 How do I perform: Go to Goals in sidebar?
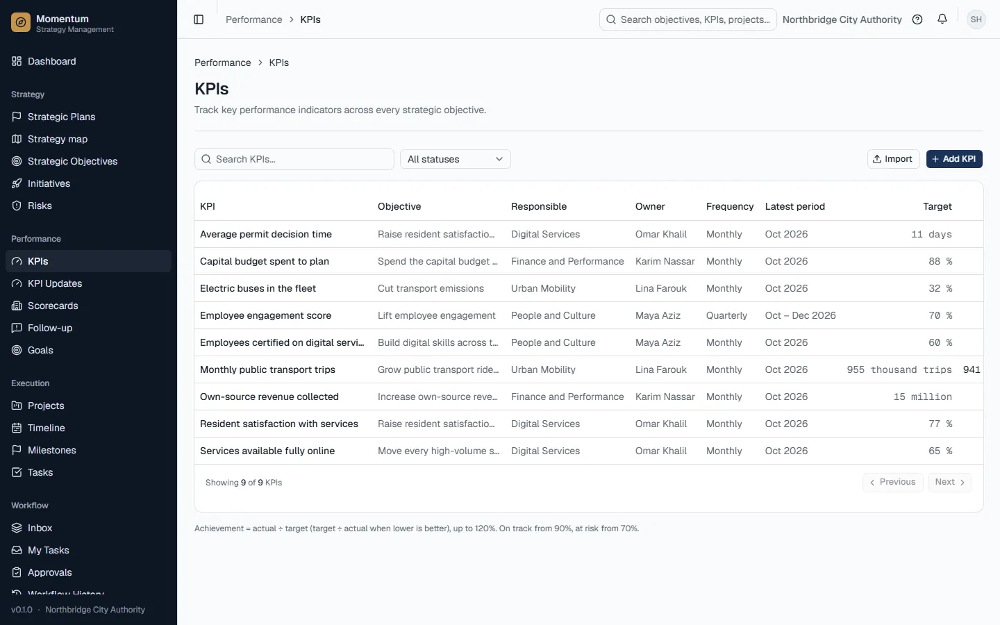pos(88,350)
